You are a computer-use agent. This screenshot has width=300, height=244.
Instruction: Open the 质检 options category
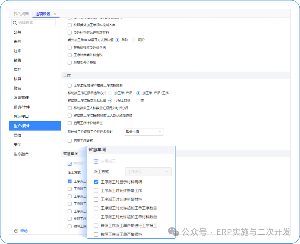[17, 135]
